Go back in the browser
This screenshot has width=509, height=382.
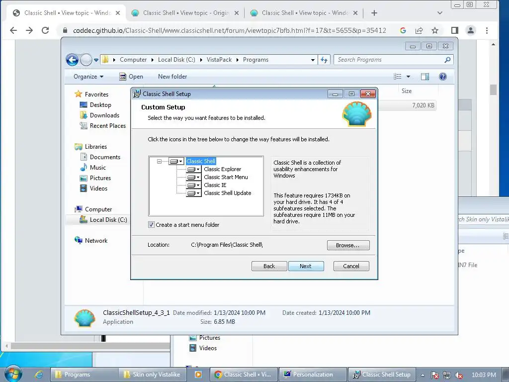(x=13, y=30)
